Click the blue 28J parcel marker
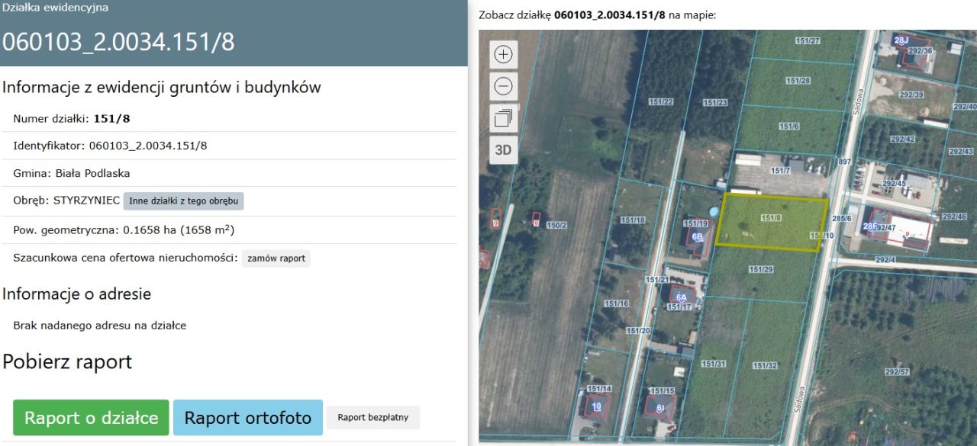Viewport: 977px width, 446px height. tap(901, 38)
